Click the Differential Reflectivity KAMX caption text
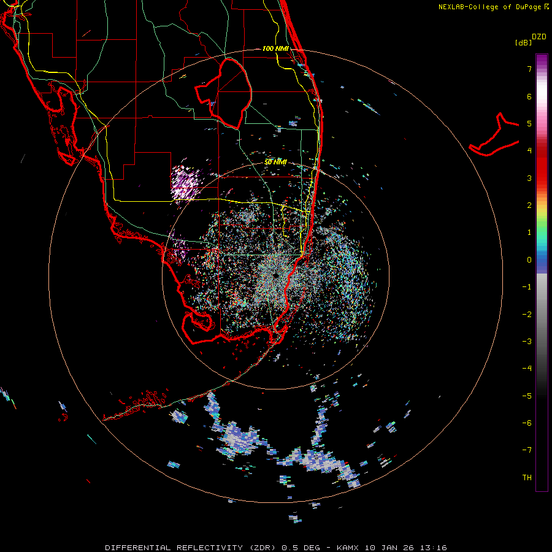Viewport: 552px width, 552px height. click(276, 548)
